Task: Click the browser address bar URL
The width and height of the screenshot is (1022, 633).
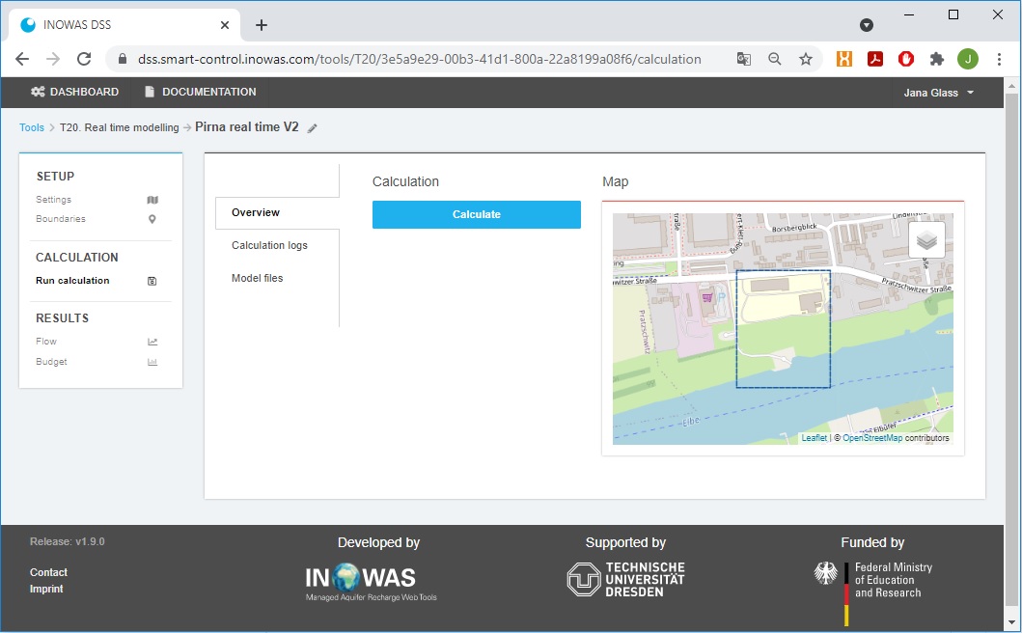Action: pos(419,59)
